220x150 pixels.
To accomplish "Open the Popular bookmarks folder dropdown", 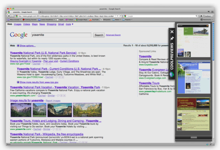I will tap(127, 20).
